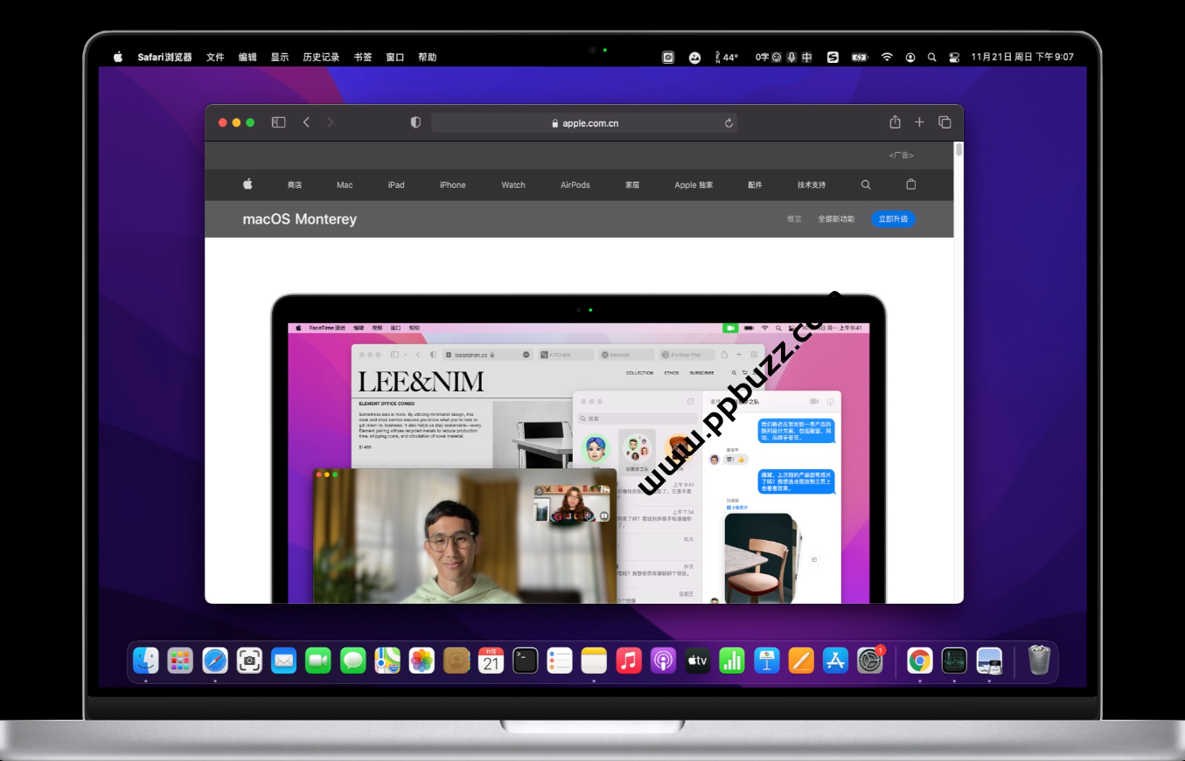This screenshot has height=761, width=1185.
Task: Search the Apple site via magnifier icon
Action: [866, 184]
